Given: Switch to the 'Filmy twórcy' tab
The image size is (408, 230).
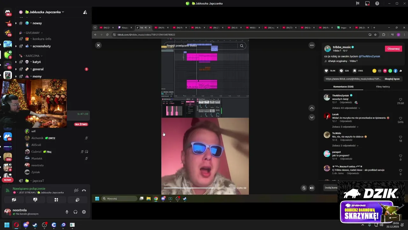Looking at the screenshot, I should pyautogui.click(x=383, y=87).
